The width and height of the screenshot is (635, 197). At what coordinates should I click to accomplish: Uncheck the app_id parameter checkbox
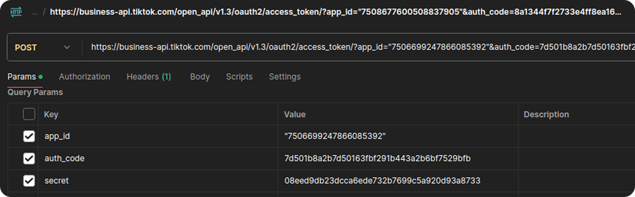point(29,136)
